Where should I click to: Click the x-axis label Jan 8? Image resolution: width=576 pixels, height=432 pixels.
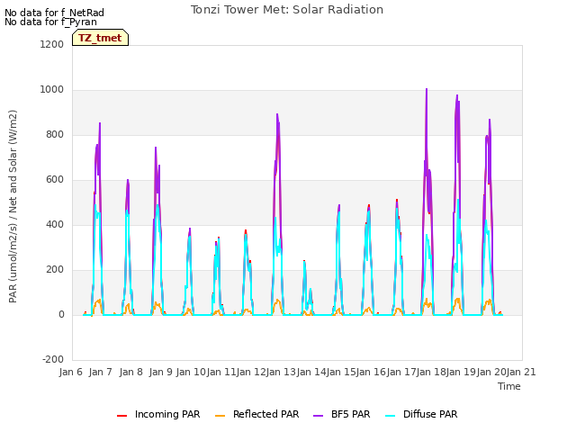130,372
